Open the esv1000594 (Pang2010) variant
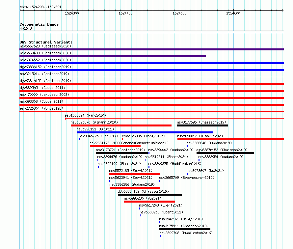 pos(85,115)
